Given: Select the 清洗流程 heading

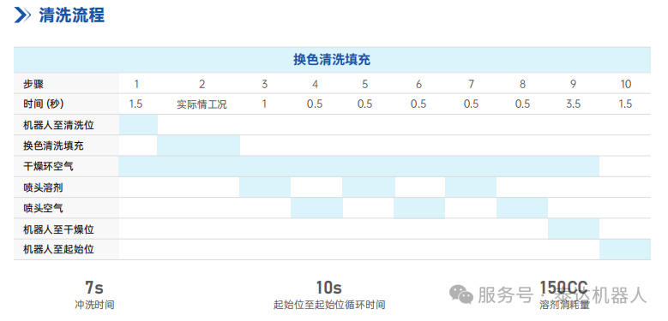Looking at the screenshot, I should point(71,15).
